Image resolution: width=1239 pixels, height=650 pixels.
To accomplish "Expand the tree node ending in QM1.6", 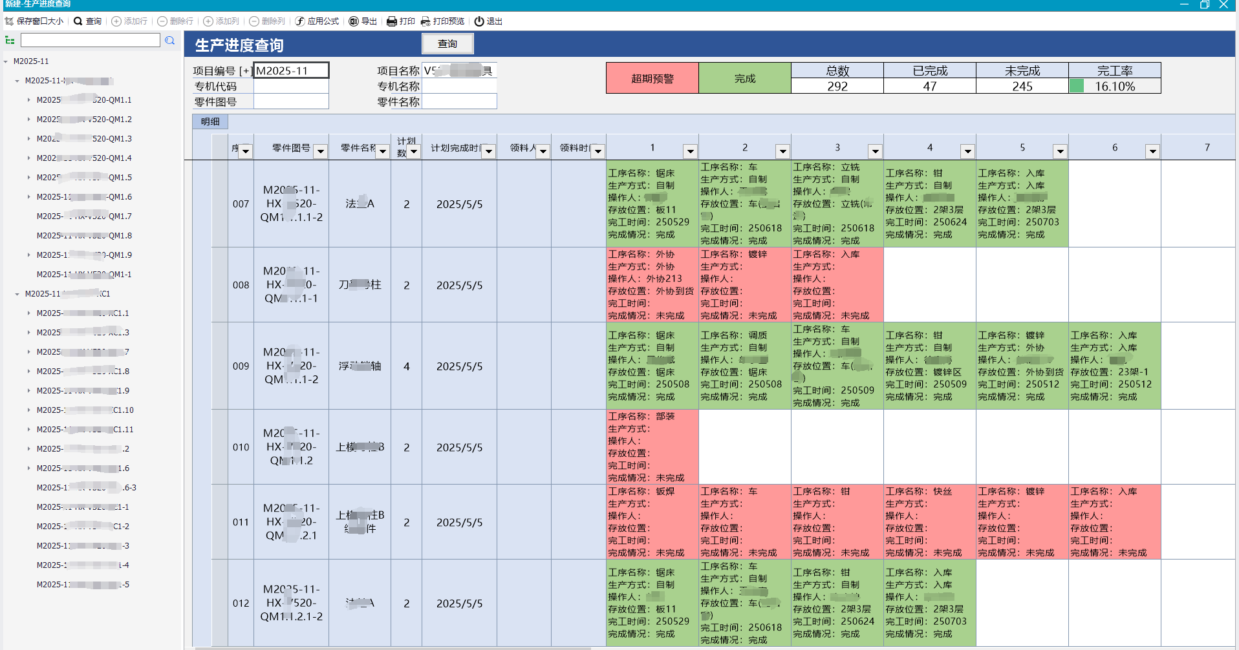I will click(29, 197).
